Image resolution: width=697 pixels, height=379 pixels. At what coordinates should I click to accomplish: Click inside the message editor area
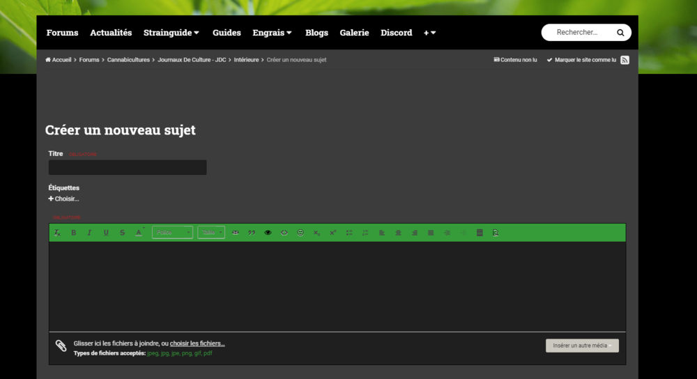[337, 286]
